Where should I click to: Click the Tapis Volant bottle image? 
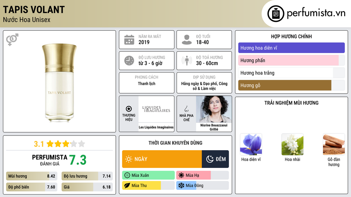point(59,83)
